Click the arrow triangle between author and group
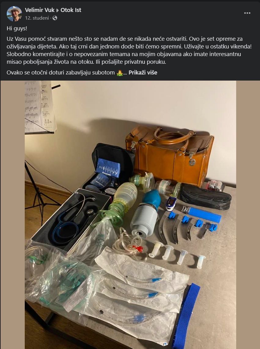Viewport: 260px width, 349px height. 57,10
